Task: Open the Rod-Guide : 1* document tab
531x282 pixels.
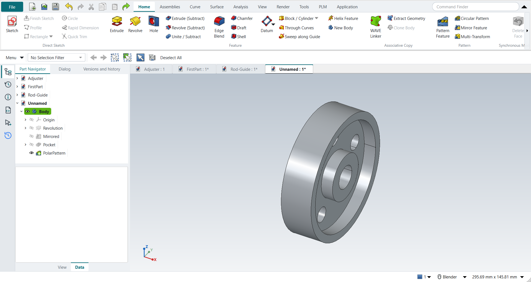Action: [x=241, y=69]
